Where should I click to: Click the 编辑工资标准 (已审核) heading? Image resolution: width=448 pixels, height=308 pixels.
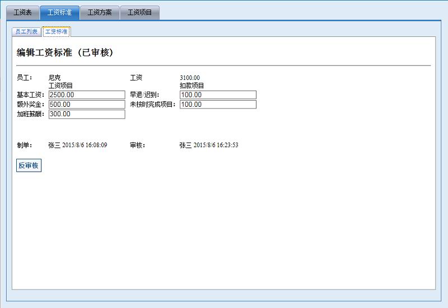pyautogui.click(x=65, y=53)
